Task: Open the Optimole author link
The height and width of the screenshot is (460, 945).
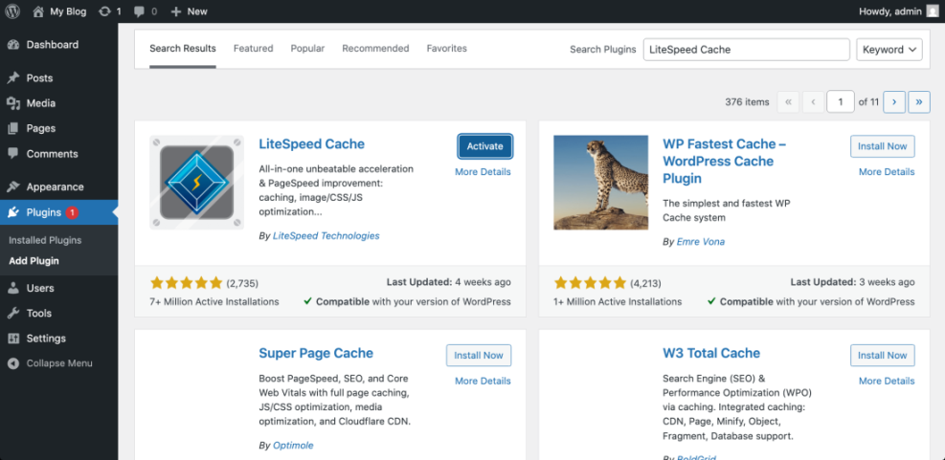Action: (x=293, y=446)
